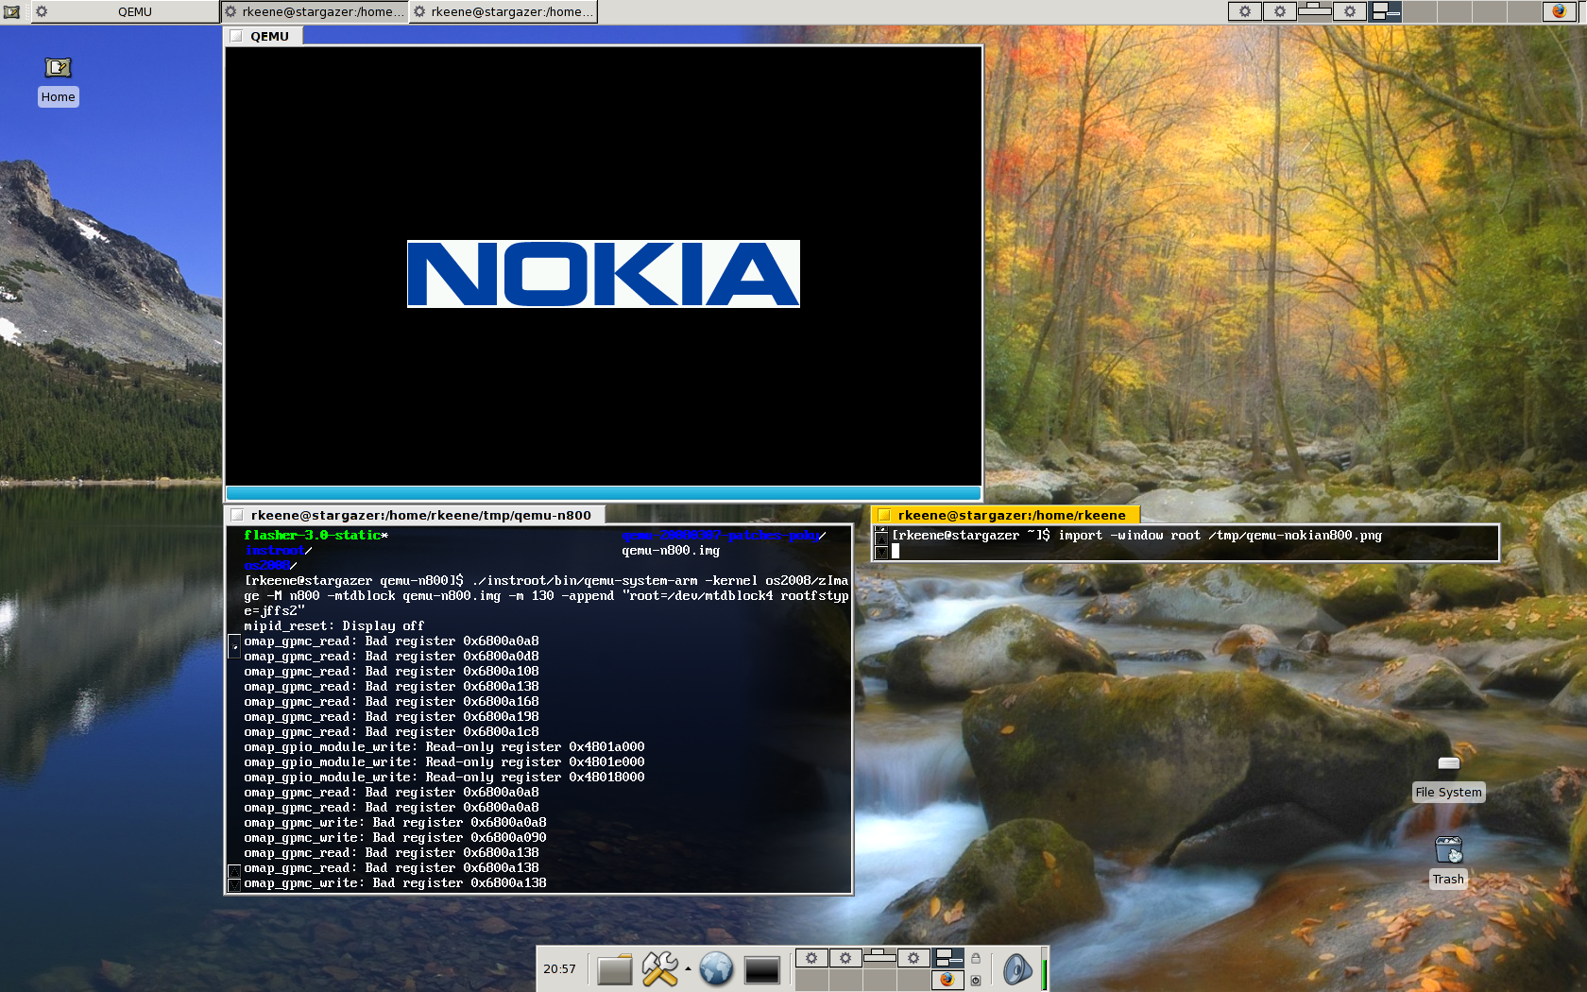Click the NOKIA logo in the QEMU display
This screenshot has height=992, width=1587.
[604, 274]
